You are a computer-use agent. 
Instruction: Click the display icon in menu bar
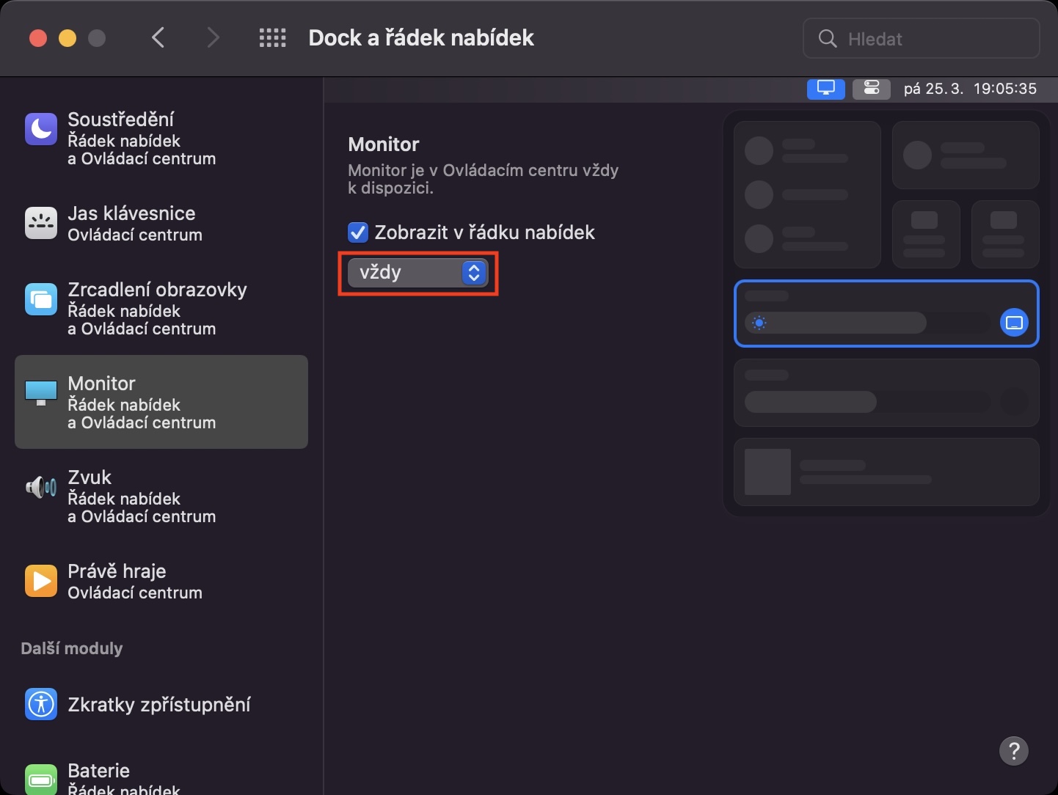(825, 88)
